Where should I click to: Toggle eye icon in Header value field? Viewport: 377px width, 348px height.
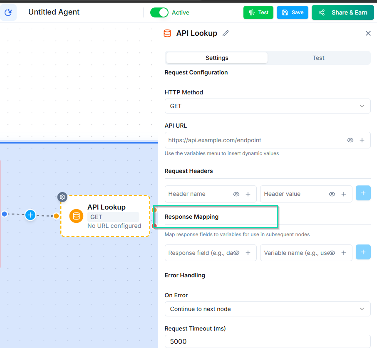332,194
